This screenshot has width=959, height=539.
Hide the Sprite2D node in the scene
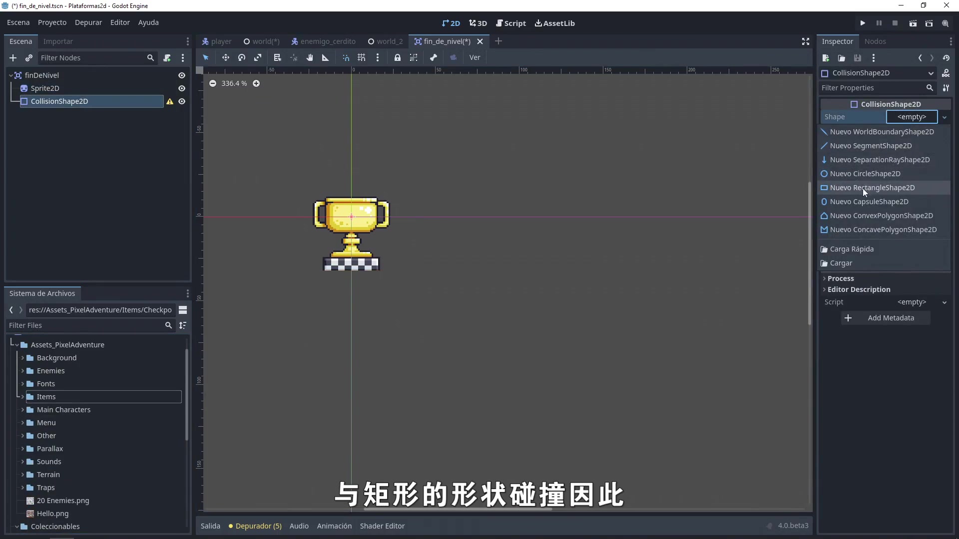pos(181,88)
